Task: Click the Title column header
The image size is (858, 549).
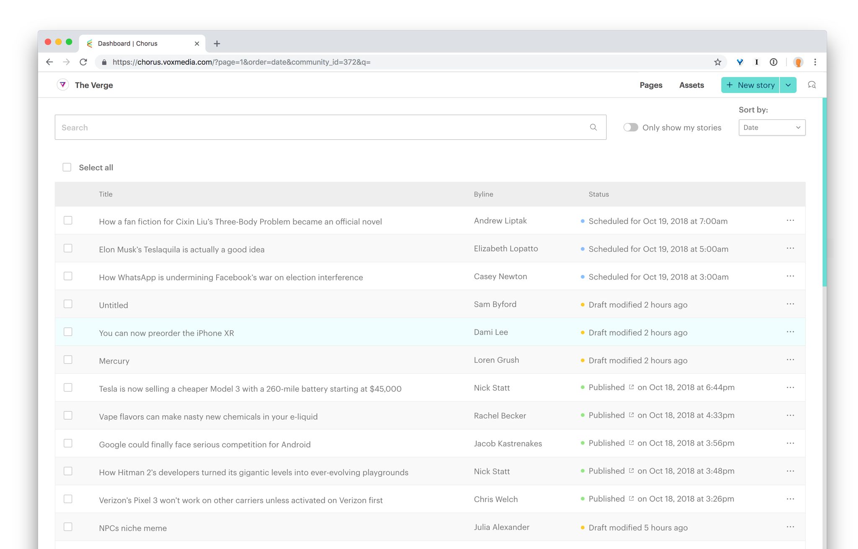Action: 106,194
